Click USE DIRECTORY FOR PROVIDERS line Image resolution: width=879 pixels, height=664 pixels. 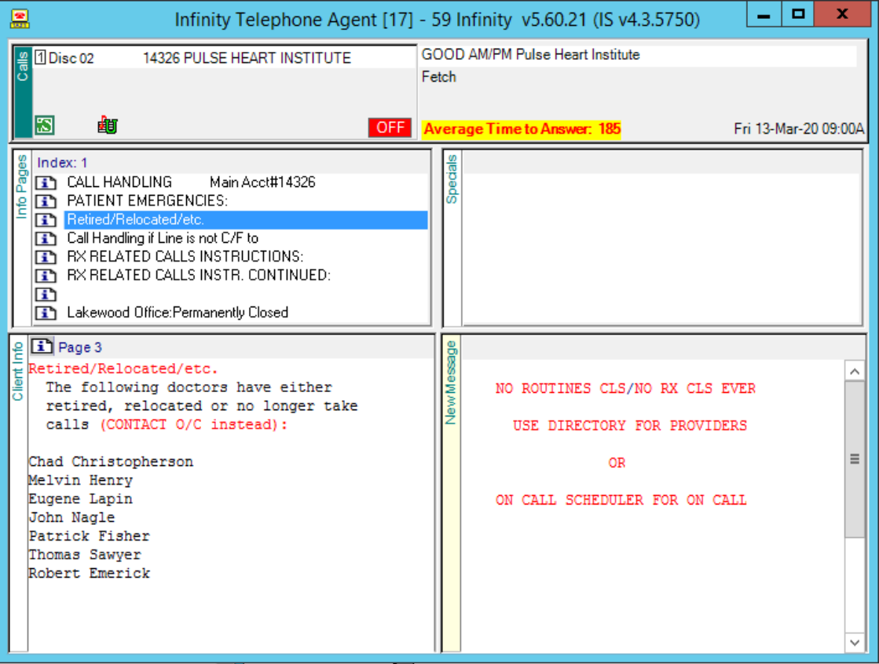point(630,425)
